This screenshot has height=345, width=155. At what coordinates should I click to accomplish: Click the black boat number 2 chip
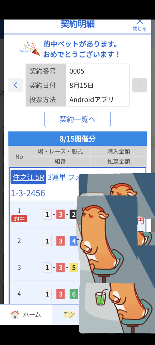click(74, 215)
